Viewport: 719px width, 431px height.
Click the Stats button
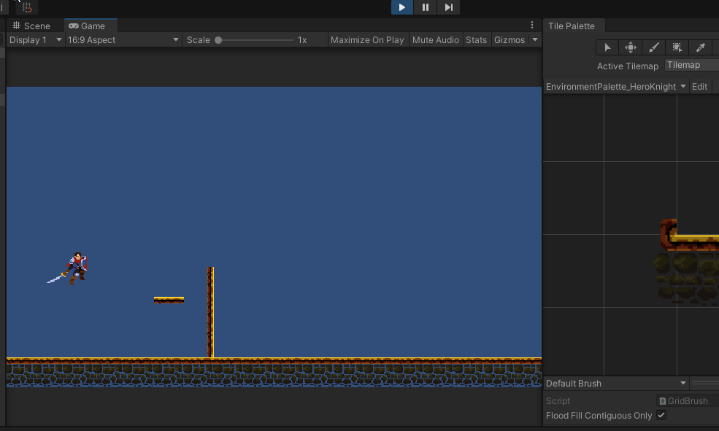(x=476, y=40)
